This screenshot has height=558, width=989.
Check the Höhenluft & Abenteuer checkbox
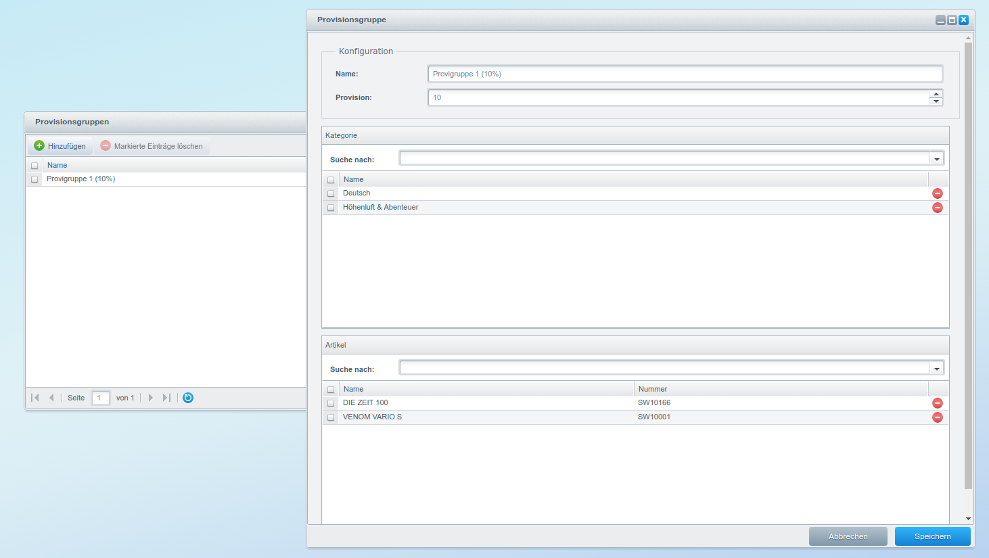pos(331,208)
